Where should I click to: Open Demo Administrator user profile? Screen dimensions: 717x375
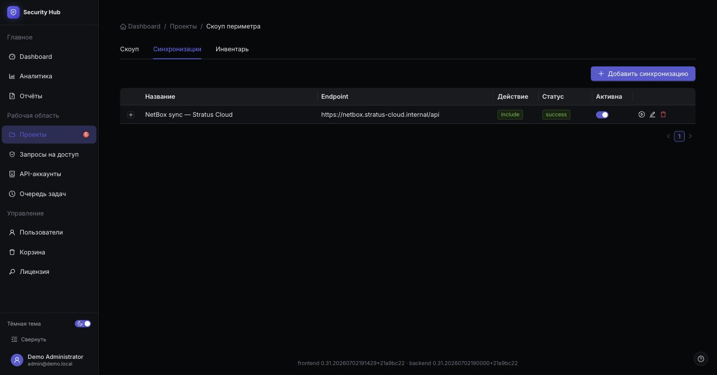(49, 360)
